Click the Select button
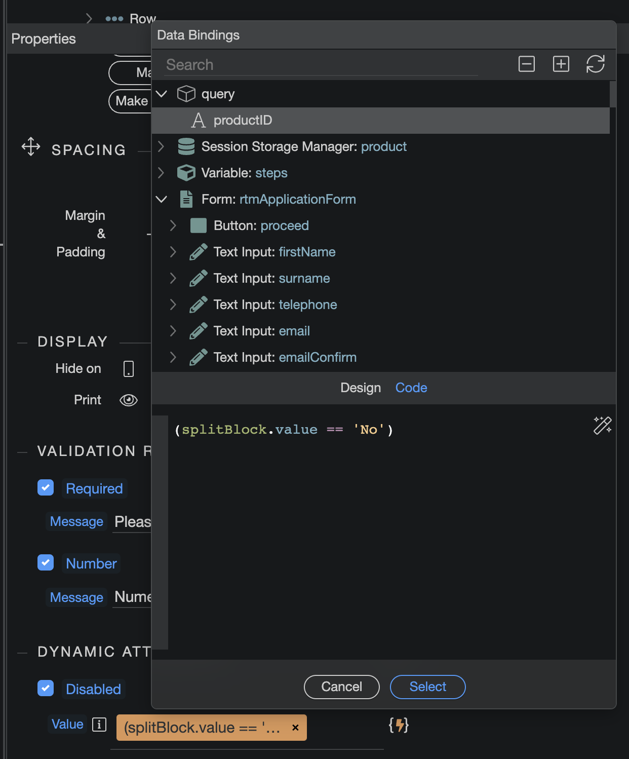The height and width of the screenshot is (759, 629). pyautogui.click(x=428, y=687)
